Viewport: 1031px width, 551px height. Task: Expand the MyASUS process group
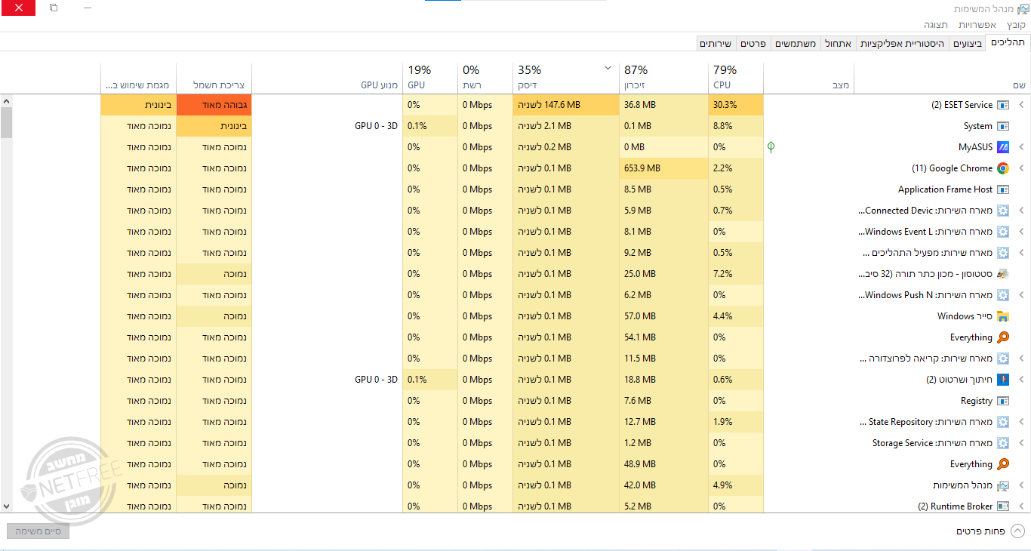[1021, 147]
